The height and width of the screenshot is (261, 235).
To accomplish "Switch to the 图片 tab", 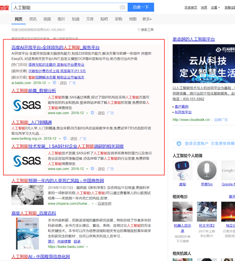I will click(x=61, y=19).
